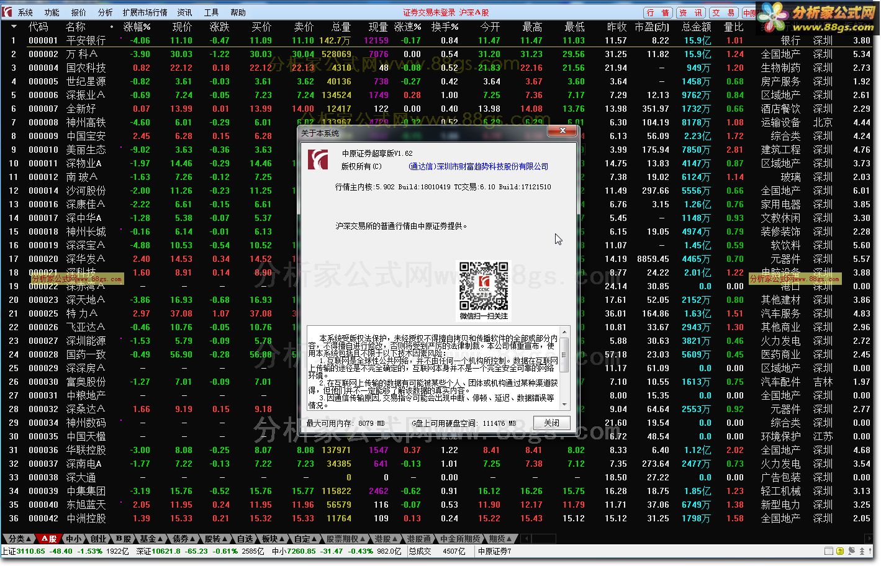Select the 飞亚达A stock name
Image resolution: width=881 pixels, height=566 pixels.
[86, 327]
